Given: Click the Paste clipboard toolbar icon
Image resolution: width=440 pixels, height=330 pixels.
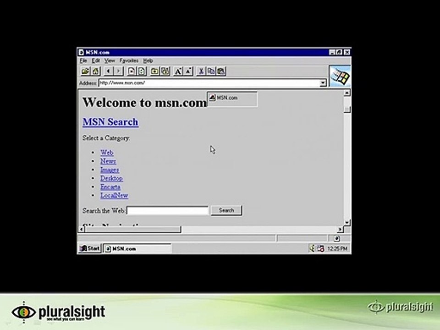Looking at the screenshot, I should tap(221, 71).
